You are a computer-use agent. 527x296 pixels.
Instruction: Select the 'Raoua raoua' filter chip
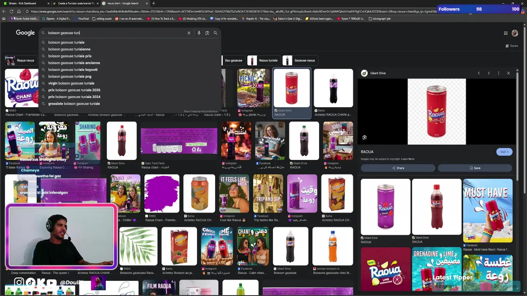click(x=21, y=60)
